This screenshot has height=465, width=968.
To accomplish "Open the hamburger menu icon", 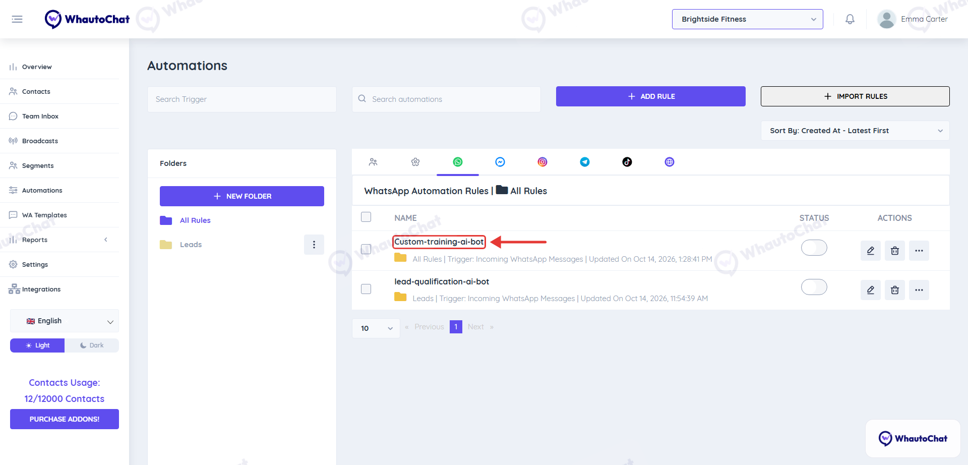I will click(x=17, y=19).
